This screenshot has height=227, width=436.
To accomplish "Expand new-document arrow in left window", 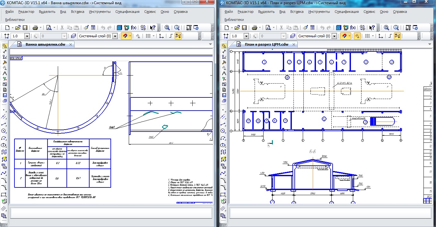I will [12, 28].
